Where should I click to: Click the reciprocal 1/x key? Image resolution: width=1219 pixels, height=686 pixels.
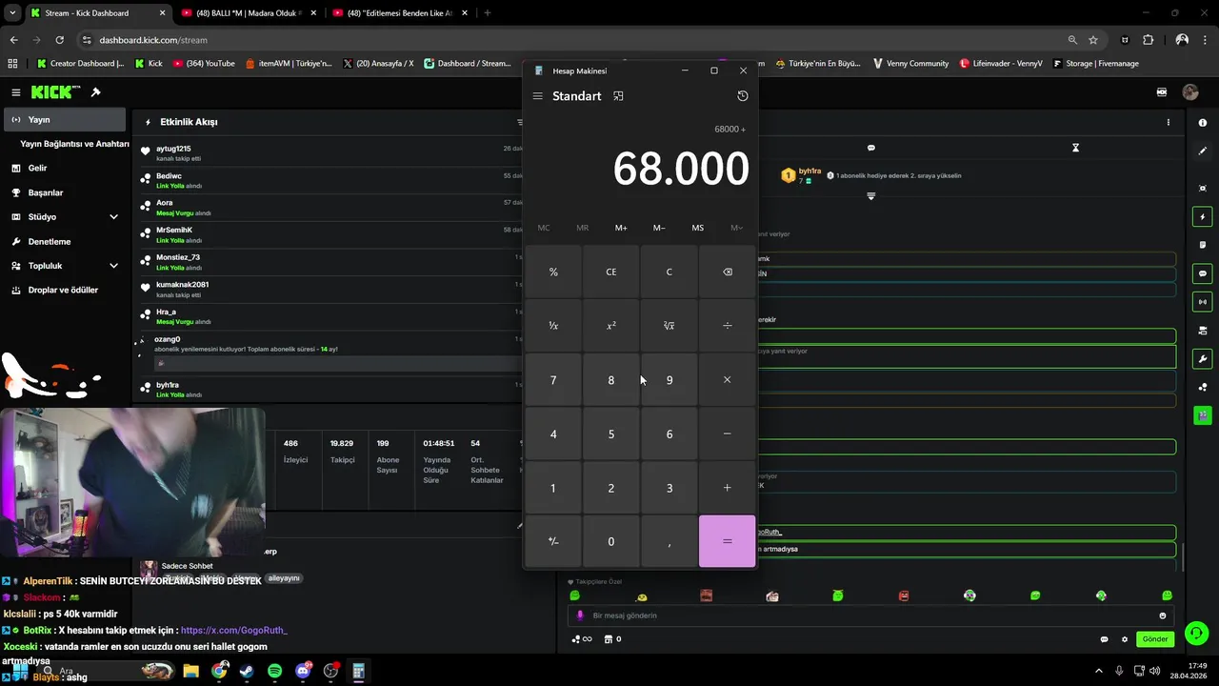(553, 326)
